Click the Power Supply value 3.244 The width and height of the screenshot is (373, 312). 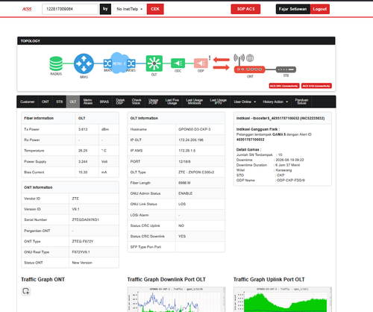(x=83, y=161)
